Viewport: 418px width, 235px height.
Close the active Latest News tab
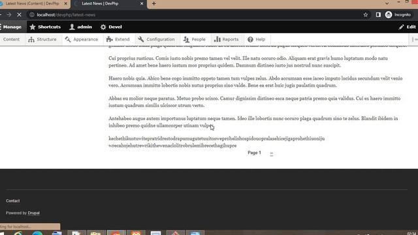[142, 4]
